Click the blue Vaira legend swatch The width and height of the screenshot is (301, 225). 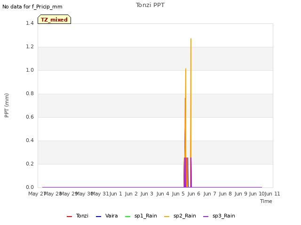coord(98,217)
